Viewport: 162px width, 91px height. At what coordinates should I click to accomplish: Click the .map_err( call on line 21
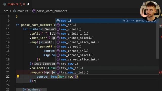coord(37,73)
